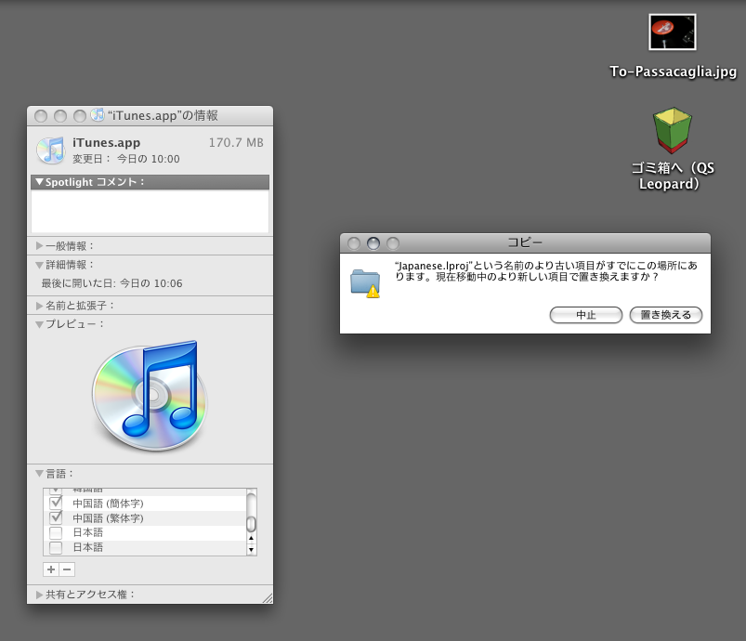Screen dimensions: 746x641
Task: Expand the 共有とアクセス権 section
Action: (x=40, y=595)
